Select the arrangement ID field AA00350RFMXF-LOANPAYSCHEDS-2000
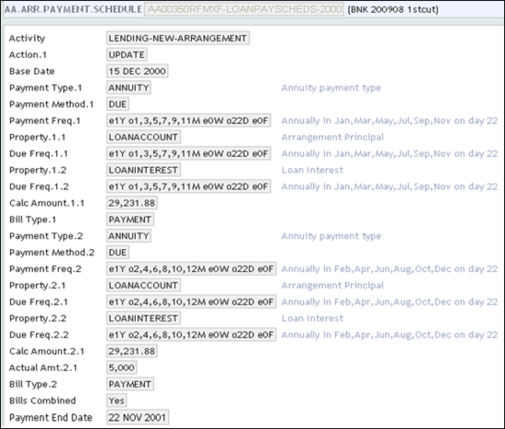This screenshot has width=505, height=429. coord(244,9)
